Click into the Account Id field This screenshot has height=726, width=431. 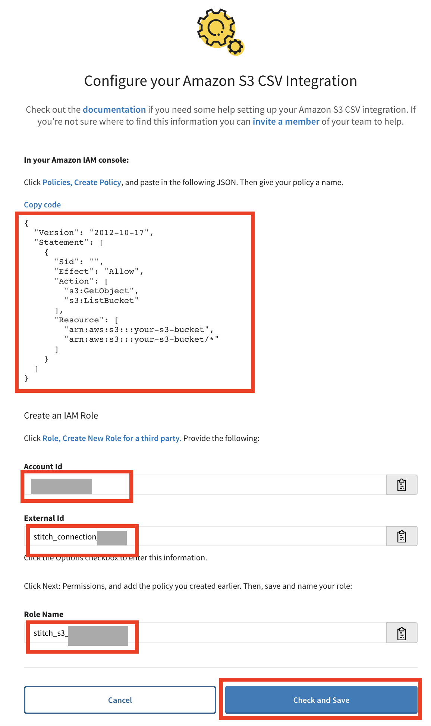(205, 485)
